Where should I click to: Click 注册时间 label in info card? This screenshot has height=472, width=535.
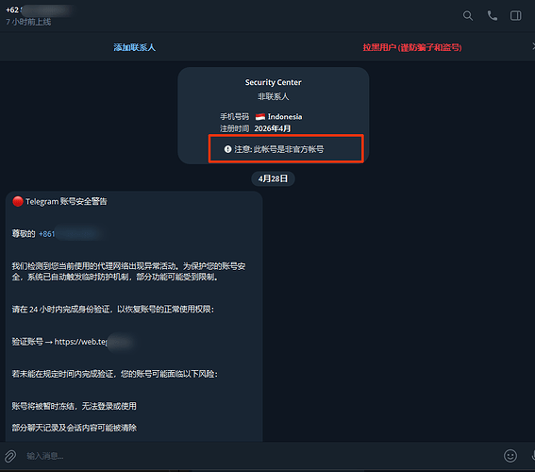(x=234, y=128)
